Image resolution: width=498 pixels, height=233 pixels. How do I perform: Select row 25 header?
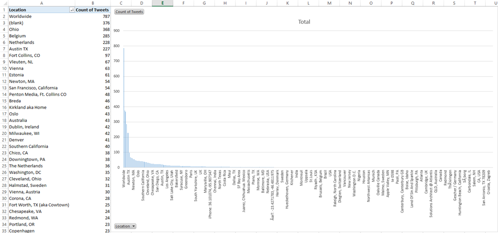(3, 166)
